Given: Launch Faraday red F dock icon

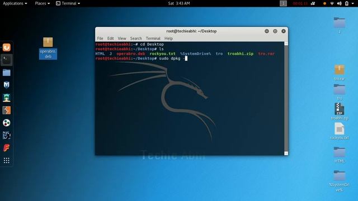Looking at the screenshot, I should 6,148.
